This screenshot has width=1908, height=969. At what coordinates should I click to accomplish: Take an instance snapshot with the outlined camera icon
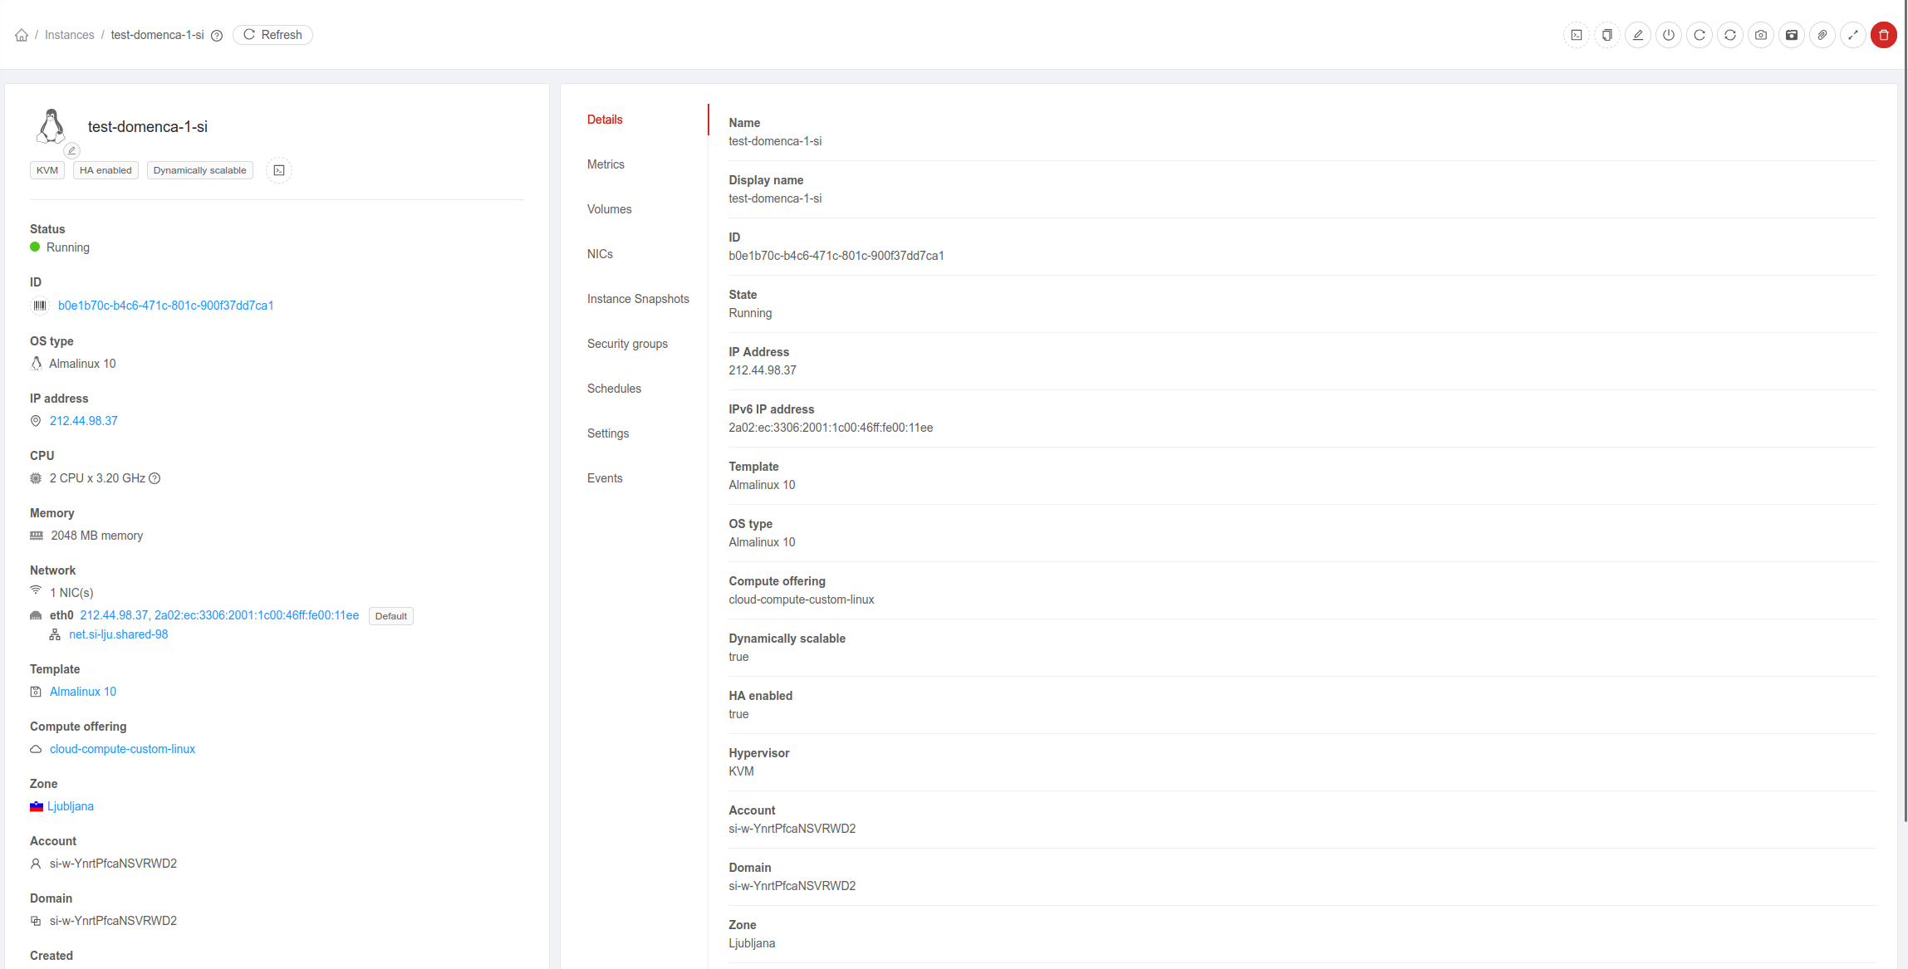1760,35
